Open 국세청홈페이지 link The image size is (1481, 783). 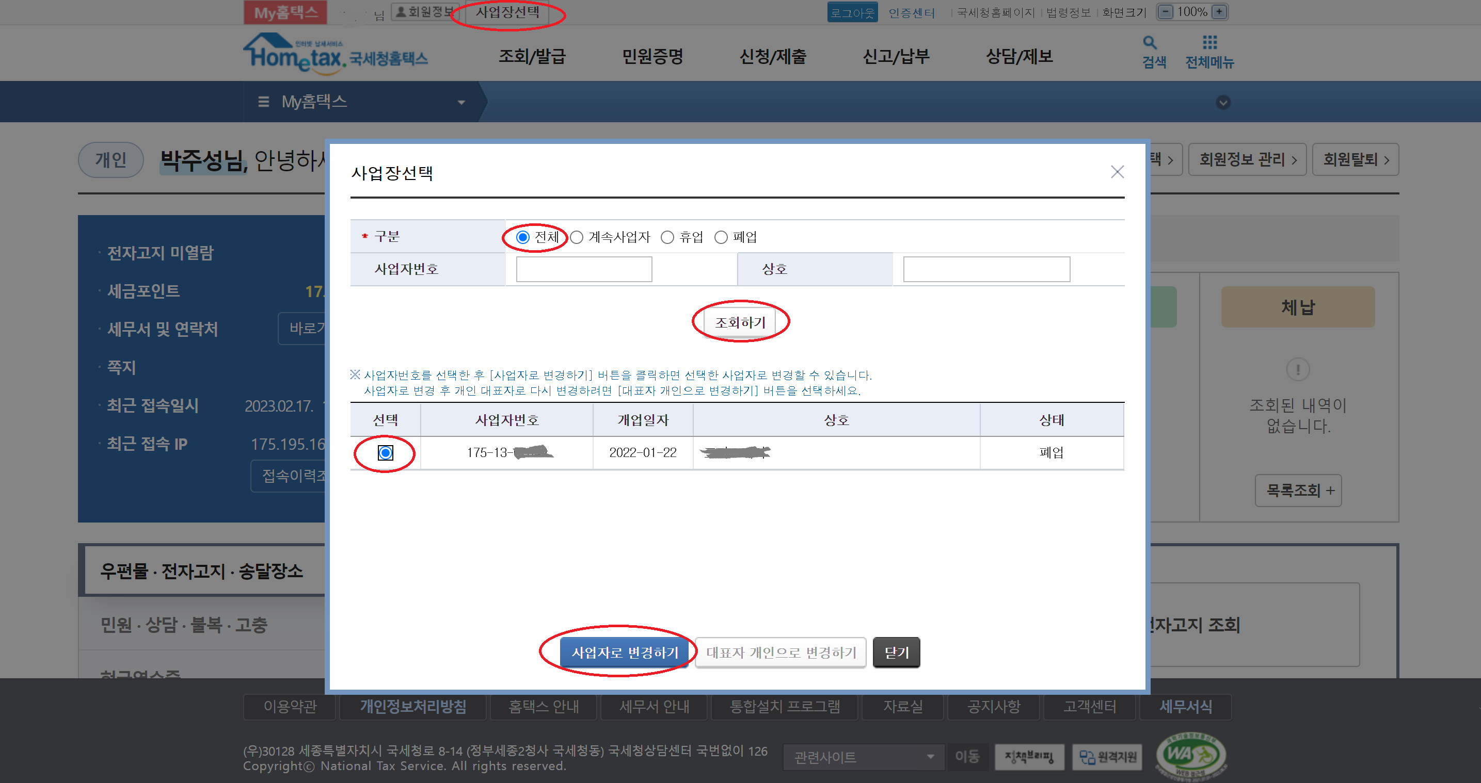point(996,13)
